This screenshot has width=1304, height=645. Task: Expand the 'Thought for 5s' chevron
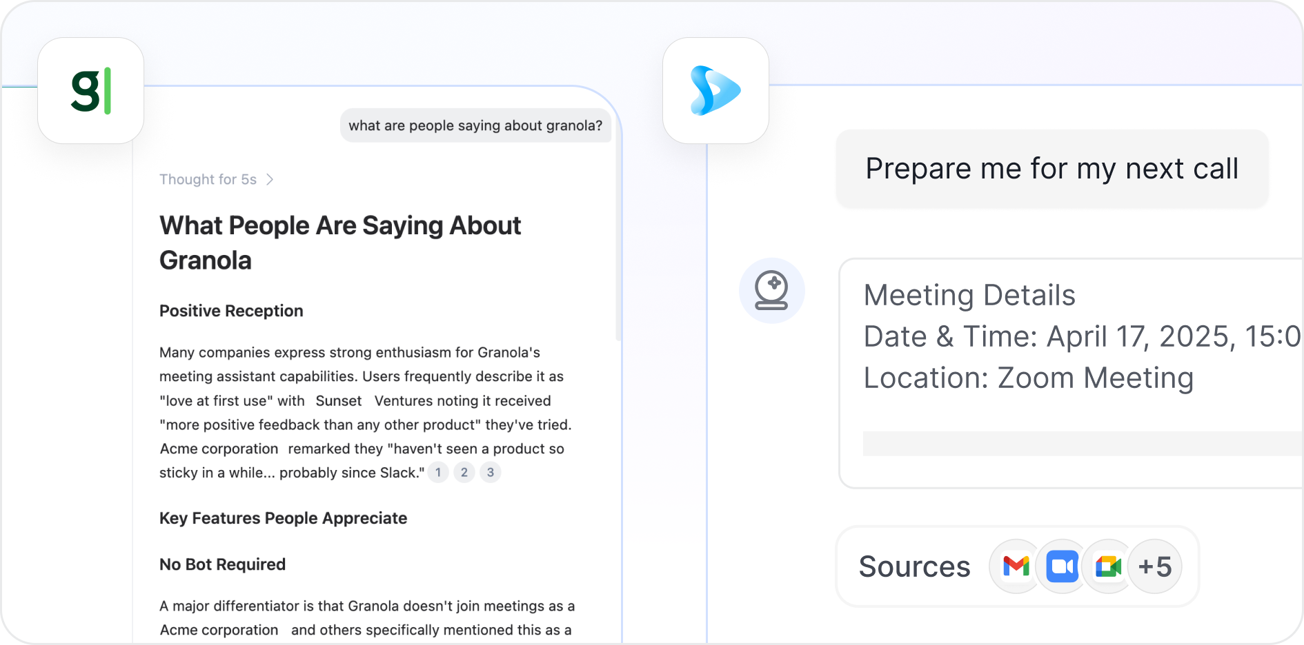click(270, 179)
